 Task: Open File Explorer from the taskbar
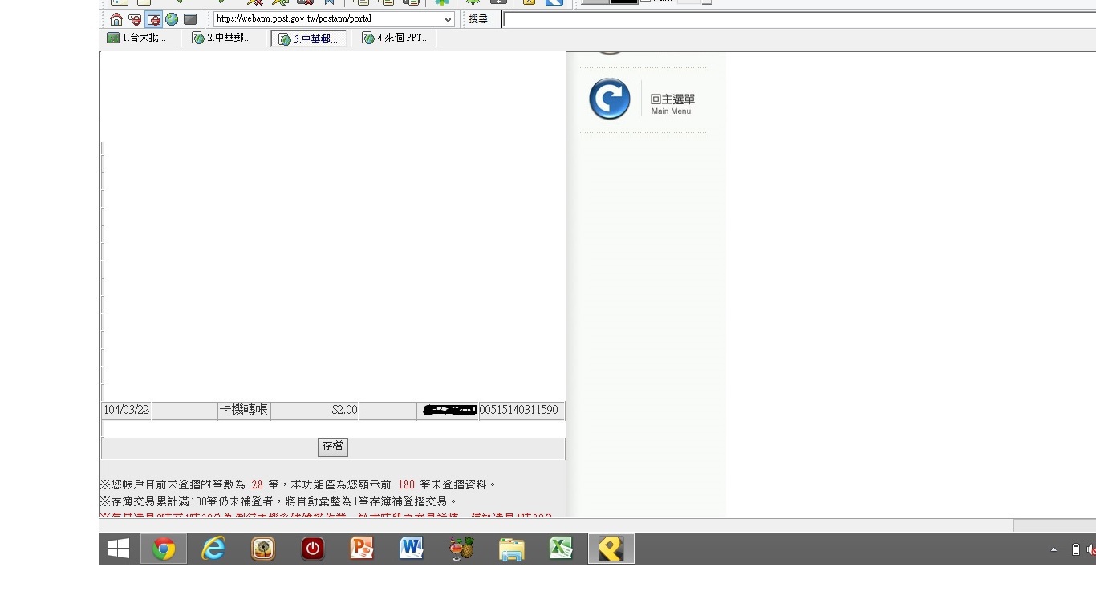click(x=511, y=549)
